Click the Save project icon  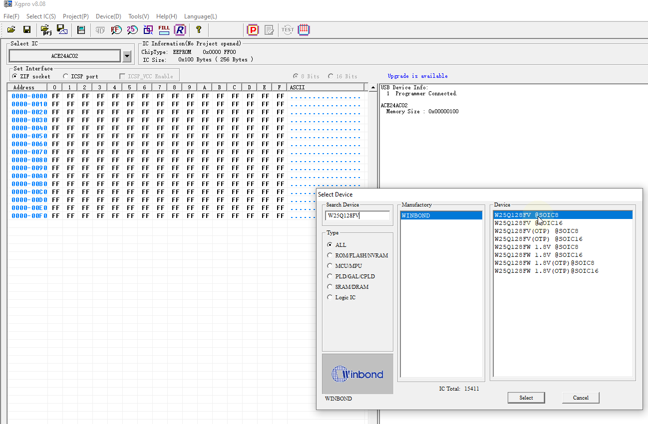pos(62,30)
